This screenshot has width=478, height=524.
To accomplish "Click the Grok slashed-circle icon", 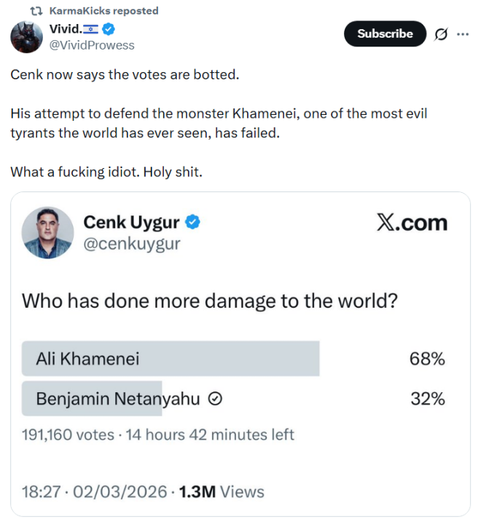I will point(440,34).
